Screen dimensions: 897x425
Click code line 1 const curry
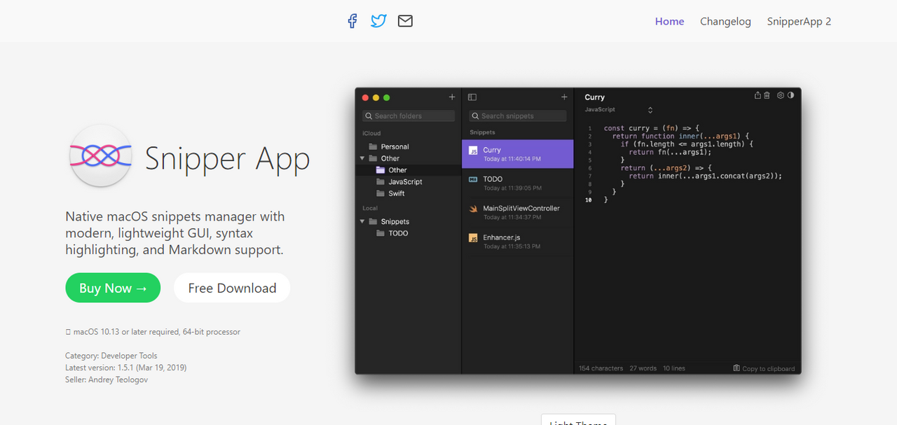652,128
